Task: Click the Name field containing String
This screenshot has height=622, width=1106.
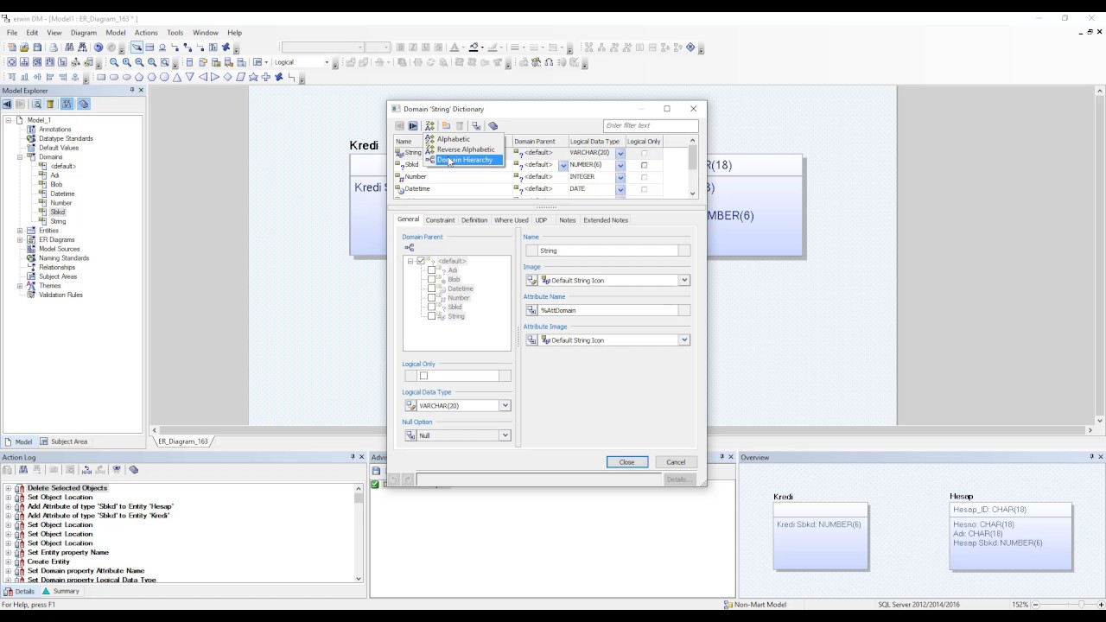Action: (x=608, y=251)
